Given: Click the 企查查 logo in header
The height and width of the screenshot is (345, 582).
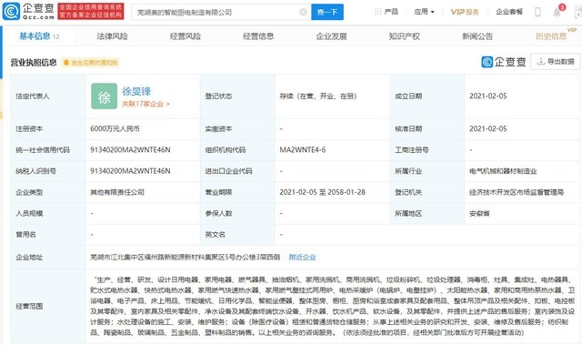Looking at the screenshot, I should (28, 11).
